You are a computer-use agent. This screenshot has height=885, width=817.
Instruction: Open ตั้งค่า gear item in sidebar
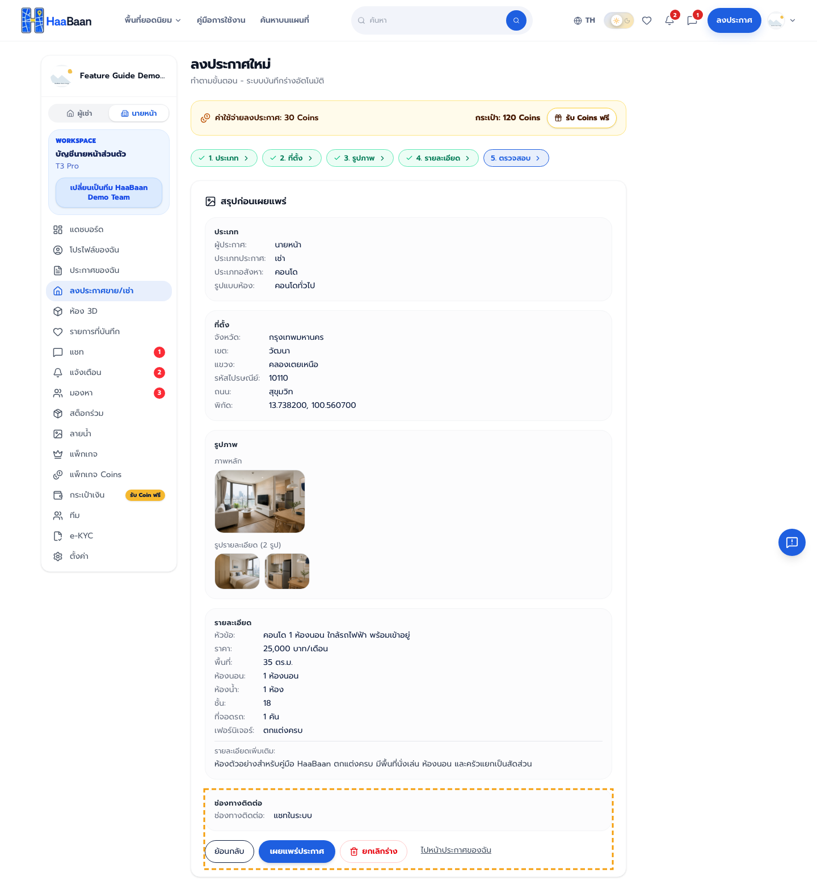[x=109, y=557]
